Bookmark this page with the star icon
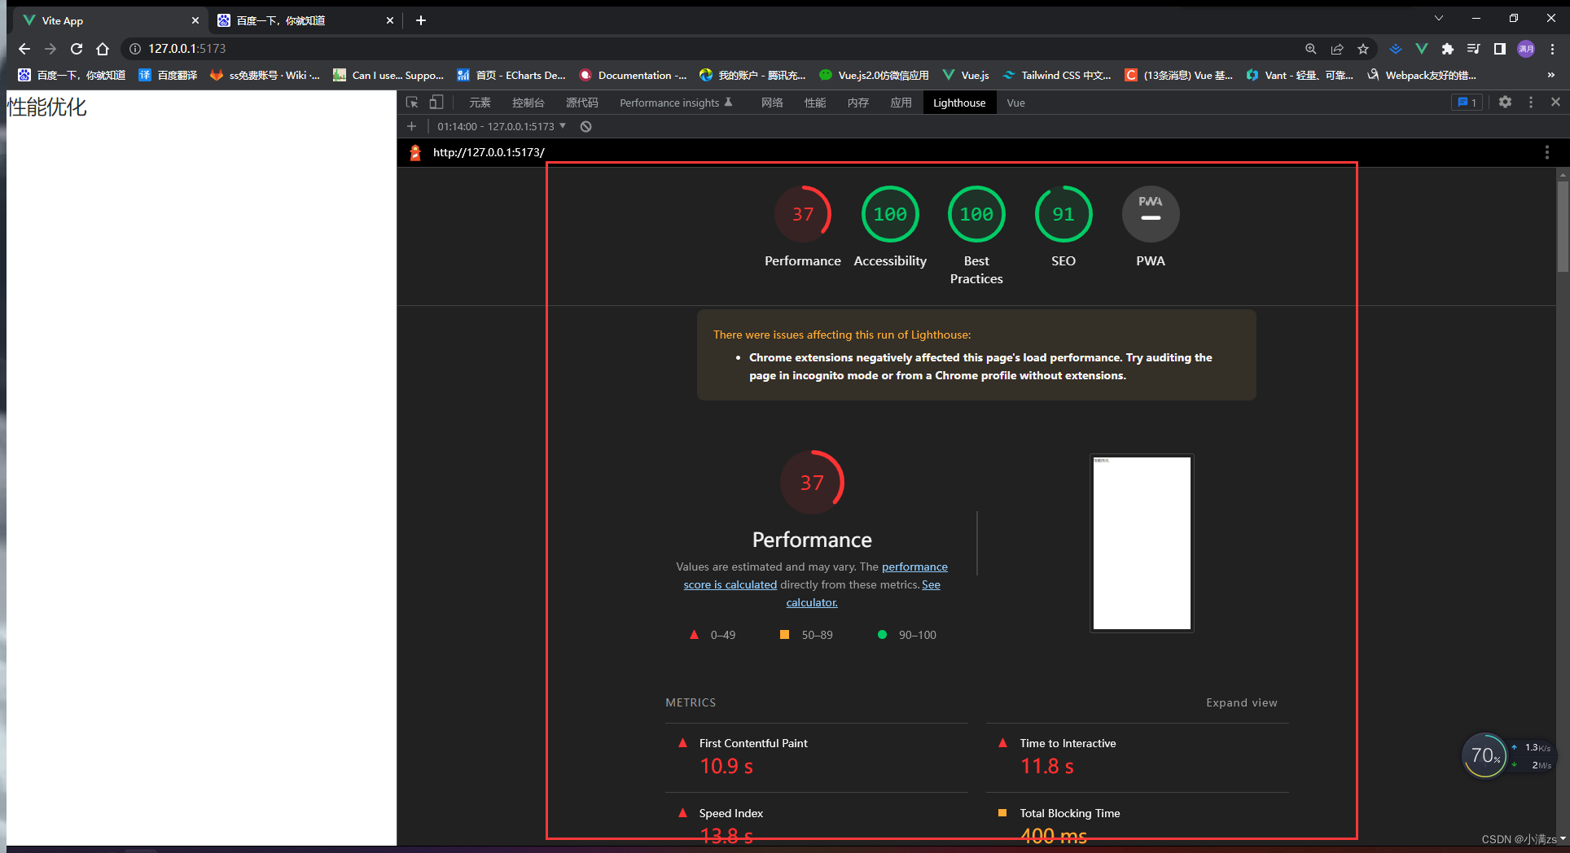1570x853 pixels. [x=1363, y=49]
